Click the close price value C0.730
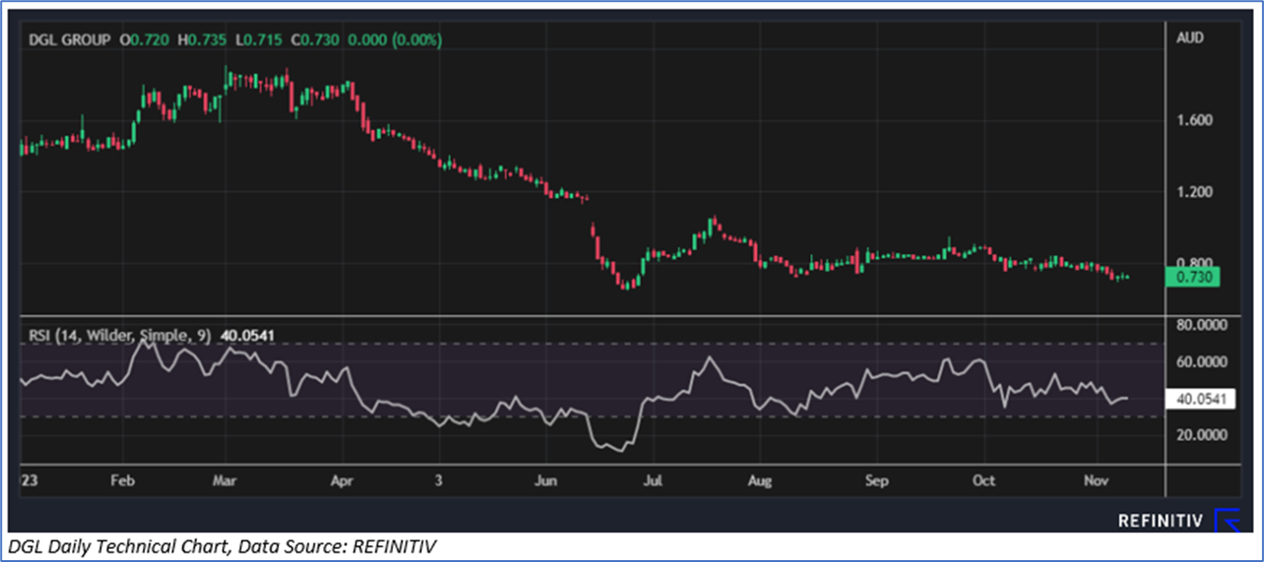 [314, 40]
